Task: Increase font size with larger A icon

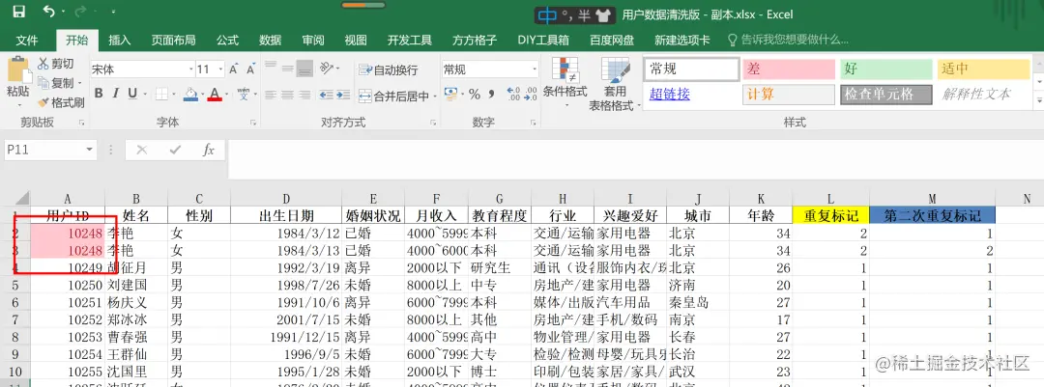Action: 233,69
